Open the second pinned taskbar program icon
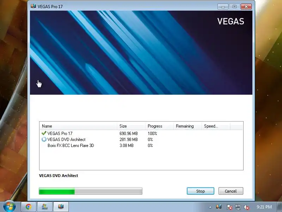This screenshot has height=212, width=282. coord(45,207)
